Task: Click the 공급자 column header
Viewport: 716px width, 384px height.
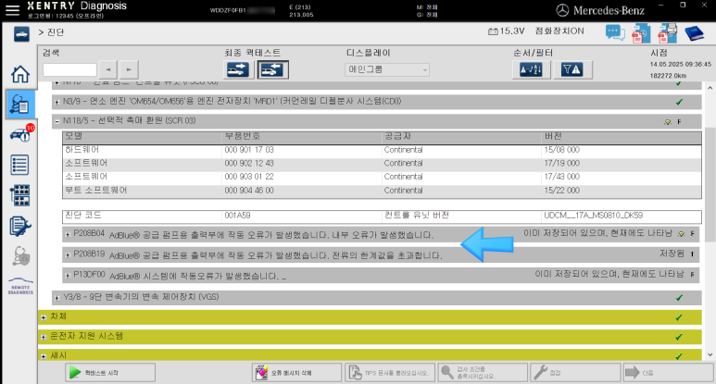Action: pyautogui.click(x=397, y=136)
